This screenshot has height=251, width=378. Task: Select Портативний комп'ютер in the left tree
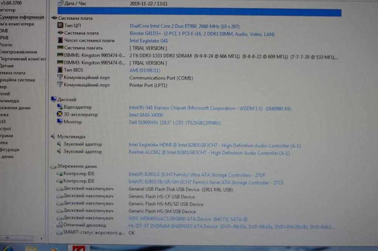(x=23, y=59)
